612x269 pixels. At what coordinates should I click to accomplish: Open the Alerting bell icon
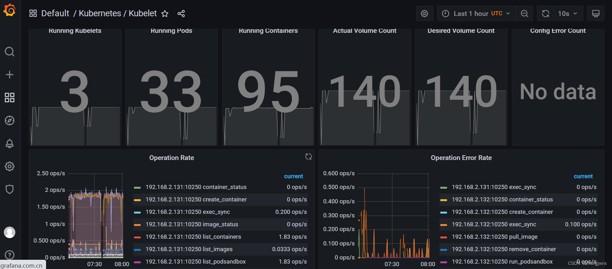pos(10,143)
